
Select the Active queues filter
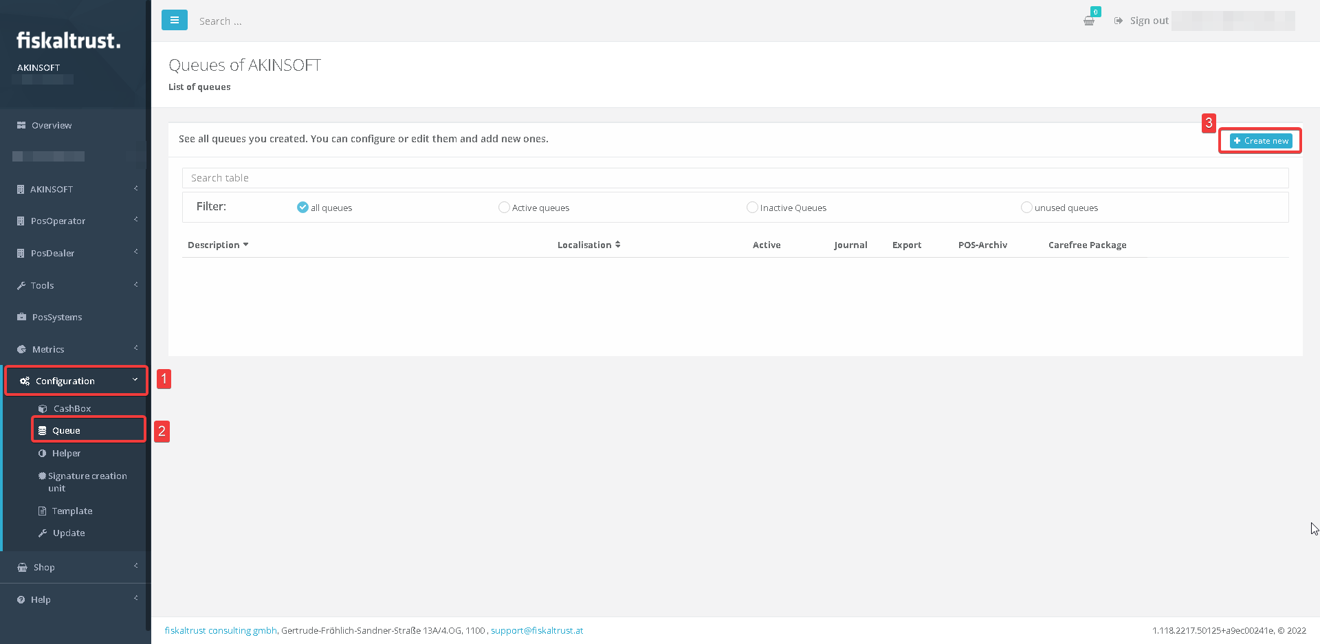pyautogui.click(x=504, y=208)
